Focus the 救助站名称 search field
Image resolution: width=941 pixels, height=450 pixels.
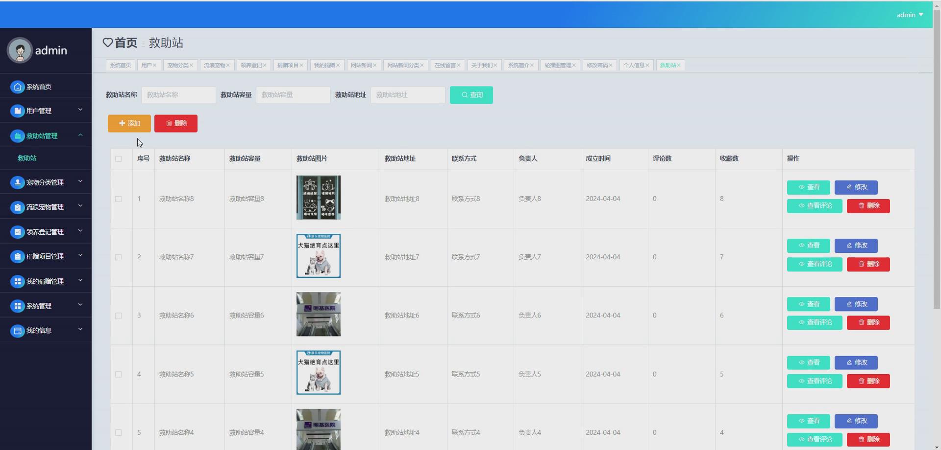[x=178, y=95]
